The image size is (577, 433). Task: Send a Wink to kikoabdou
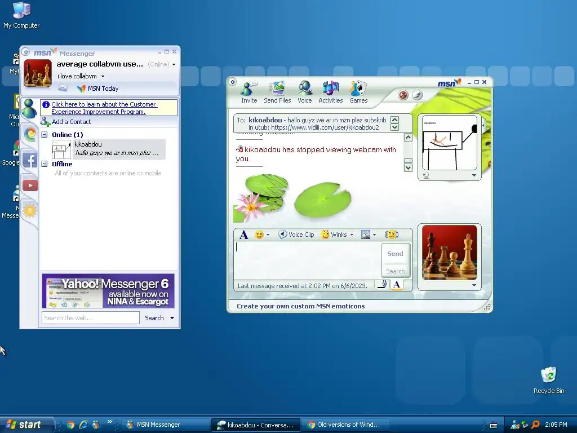tap(334, 235)
